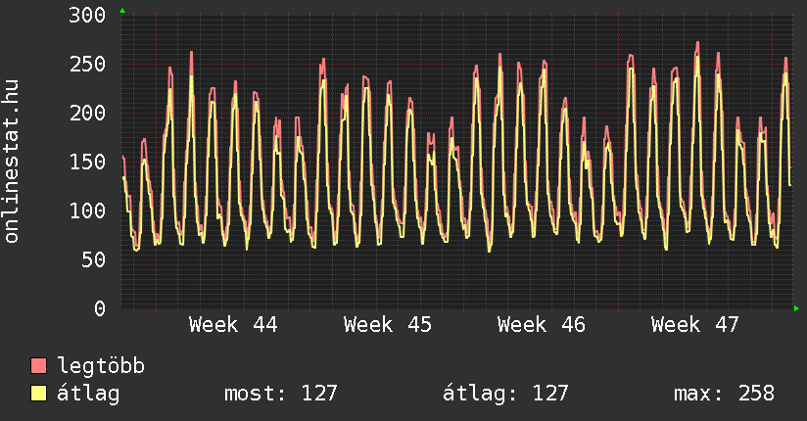Click the 50 value on Y-axis

point(93,260)
